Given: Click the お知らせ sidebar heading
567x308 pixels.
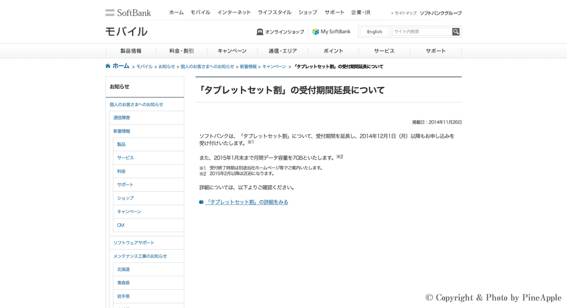Looking at the screenshot, I should click(x=119, y=87).
